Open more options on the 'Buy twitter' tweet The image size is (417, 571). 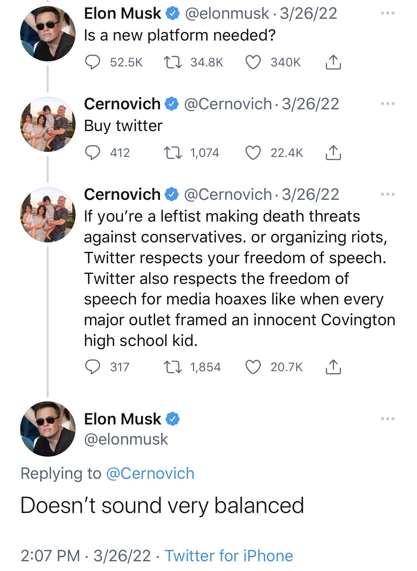[388, 104]
